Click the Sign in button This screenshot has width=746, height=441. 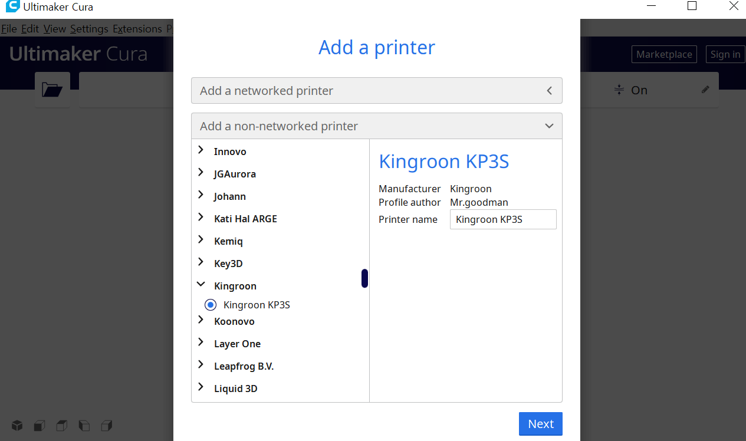click(x=725, y=54)
